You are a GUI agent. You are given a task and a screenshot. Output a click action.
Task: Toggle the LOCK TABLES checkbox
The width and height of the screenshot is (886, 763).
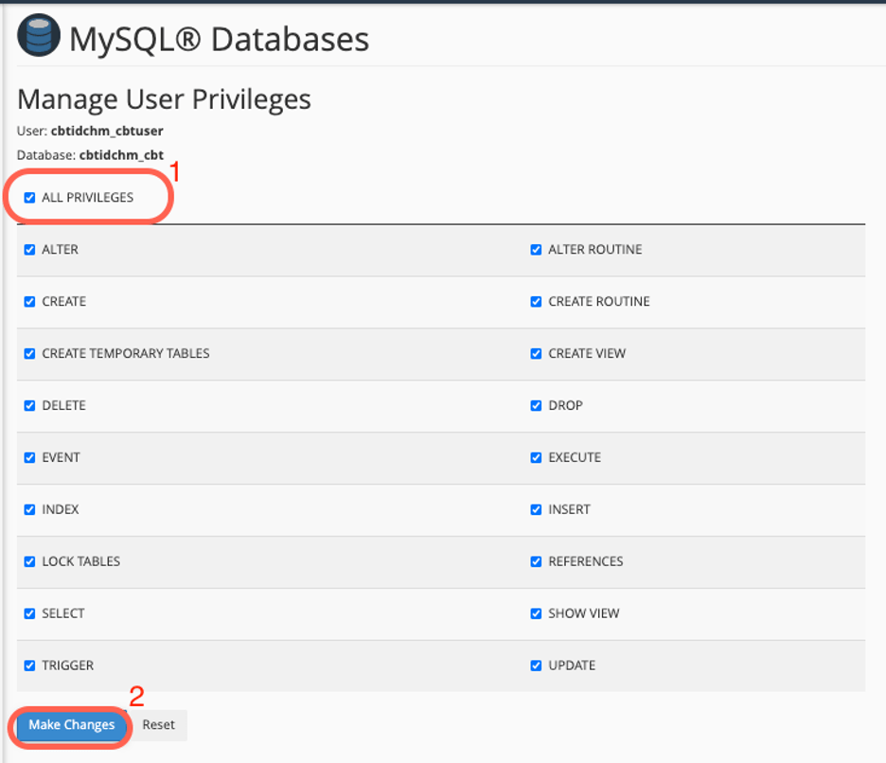pos(28,561)
